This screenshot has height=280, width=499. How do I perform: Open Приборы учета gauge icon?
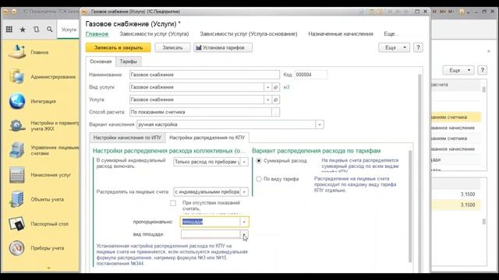pyautogui.click(x=17, y=248)
